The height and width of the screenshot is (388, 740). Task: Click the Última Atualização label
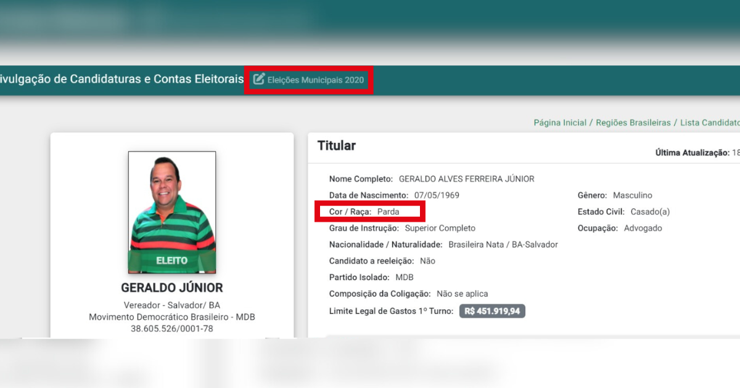click(x=692, y=153)
